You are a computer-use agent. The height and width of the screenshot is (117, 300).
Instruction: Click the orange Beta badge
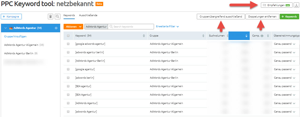[100, 4]
